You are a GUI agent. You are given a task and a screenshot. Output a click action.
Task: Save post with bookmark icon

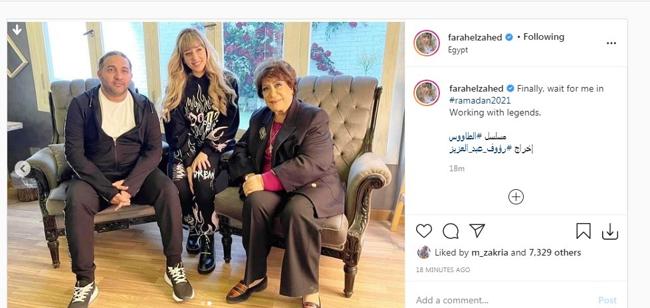[x=584, y=231]
